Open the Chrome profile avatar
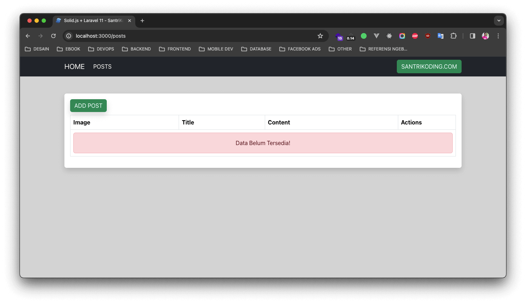Screen dimensions: 526x304 click(485, 36)
